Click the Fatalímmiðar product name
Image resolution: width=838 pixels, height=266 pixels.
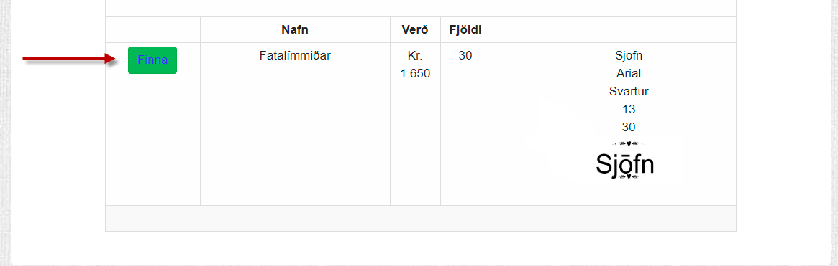pos(295,55)
